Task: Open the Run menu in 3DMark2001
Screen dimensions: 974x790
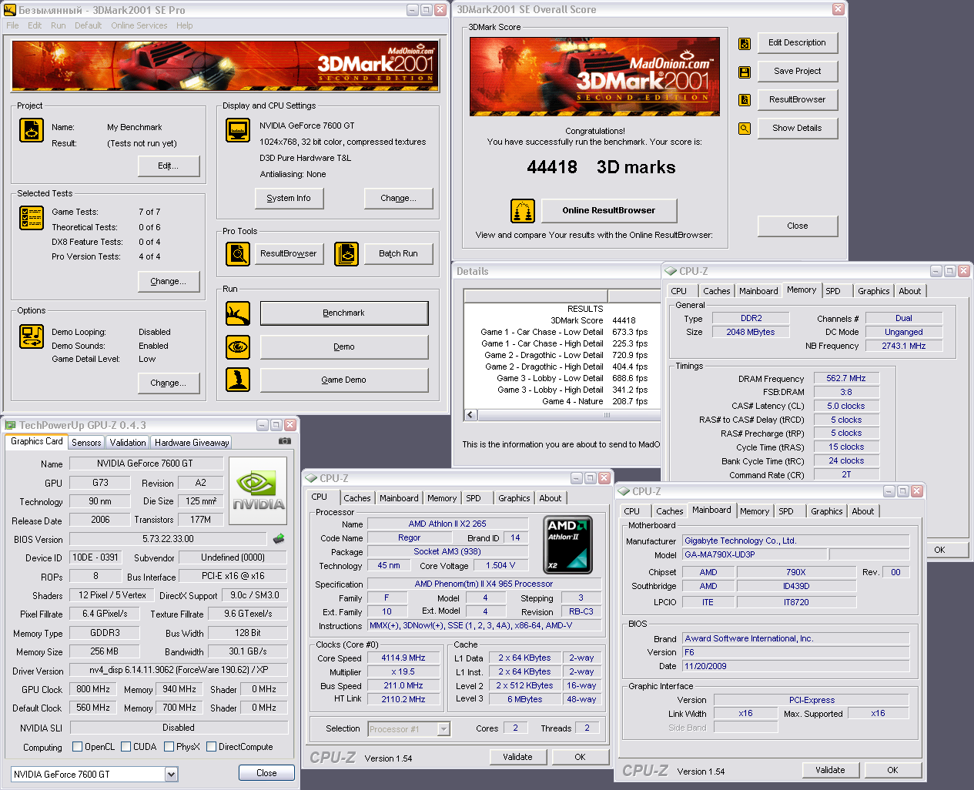Action: (59, 25)
